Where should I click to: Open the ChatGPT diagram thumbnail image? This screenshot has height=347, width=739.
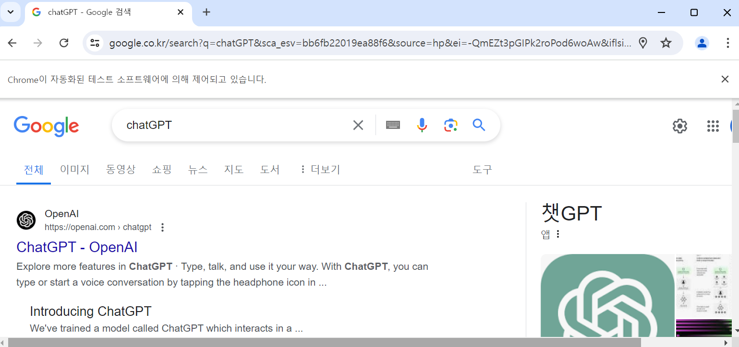(703, 286)
